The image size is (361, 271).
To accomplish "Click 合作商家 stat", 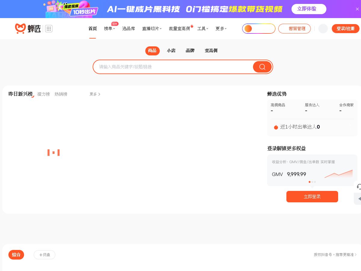I will click(x=347, y=107).
